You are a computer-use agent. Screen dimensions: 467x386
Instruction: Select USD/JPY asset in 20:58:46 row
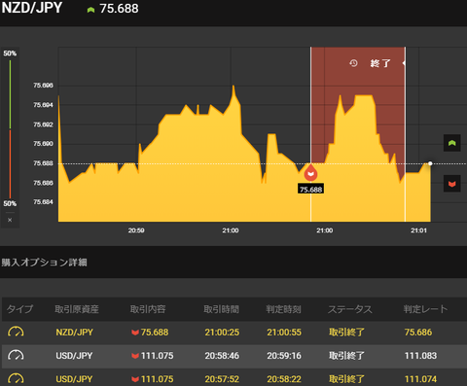click(74, 356)
